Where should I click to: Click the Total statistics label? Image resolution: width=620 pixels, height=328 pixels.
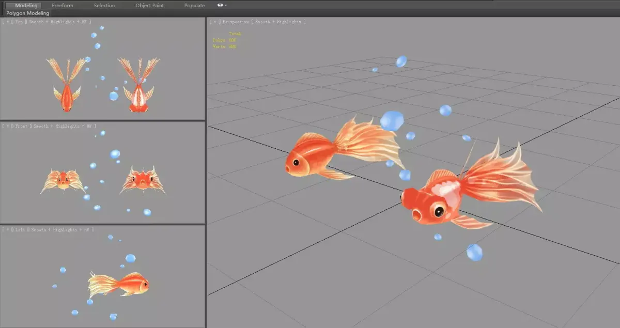pos(235,34)
